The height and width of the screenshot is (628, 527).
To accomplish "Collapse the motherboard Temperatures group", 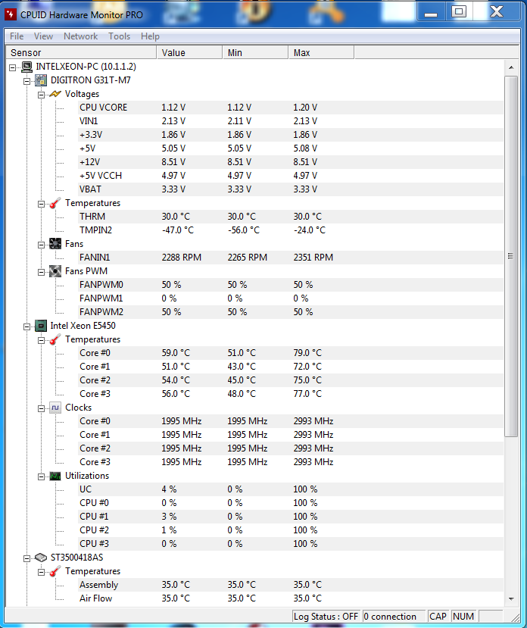I will point(41,204).
